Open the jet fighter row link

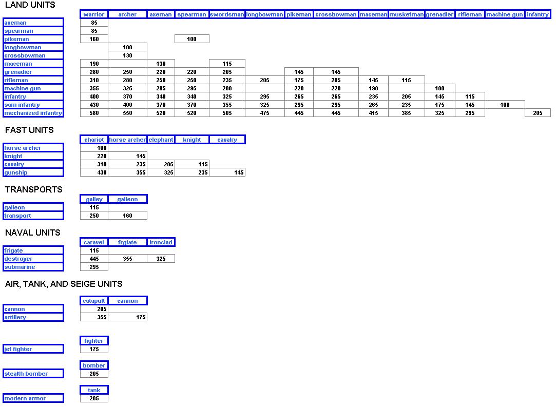[x=18, y=349]
